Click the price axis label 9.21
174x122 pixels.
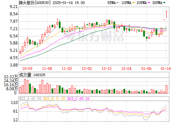coord(14,7)
